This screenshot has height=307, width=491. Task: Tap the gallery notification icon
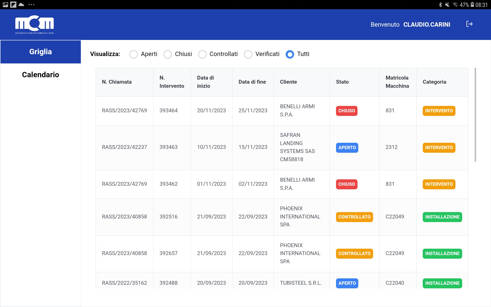(5, 5)
